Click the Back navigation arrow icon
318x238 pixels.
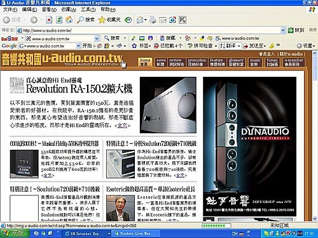coord(6,20)
